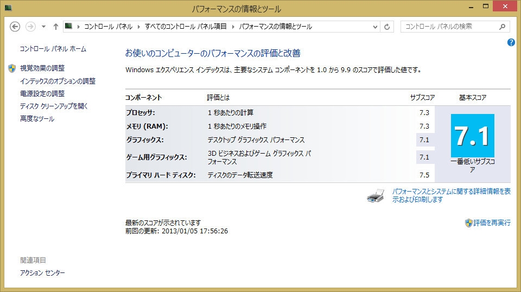
Task: Click ゲーム用グラフィックス: row label
Action: pos(156,157)
